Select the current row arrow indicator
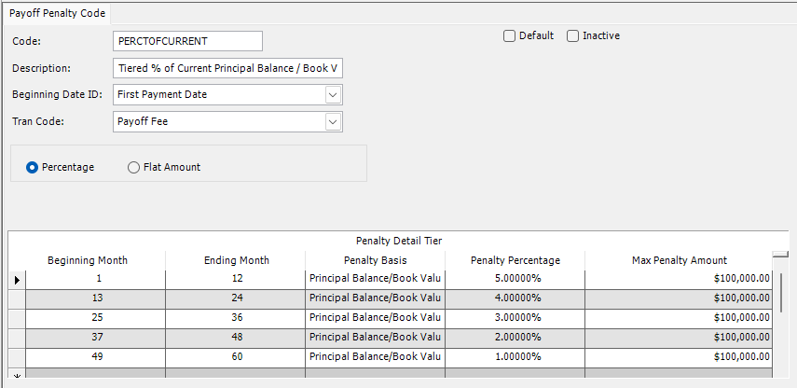Screen dimensions: 797x388 (17, 279)
